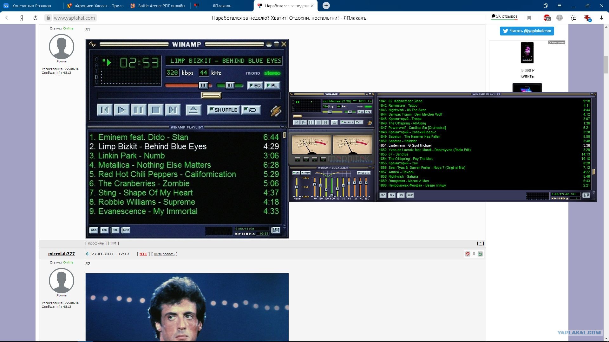Open the globe extension icon in toolbar
Screen dimensions: 609x342
(560, 18)
